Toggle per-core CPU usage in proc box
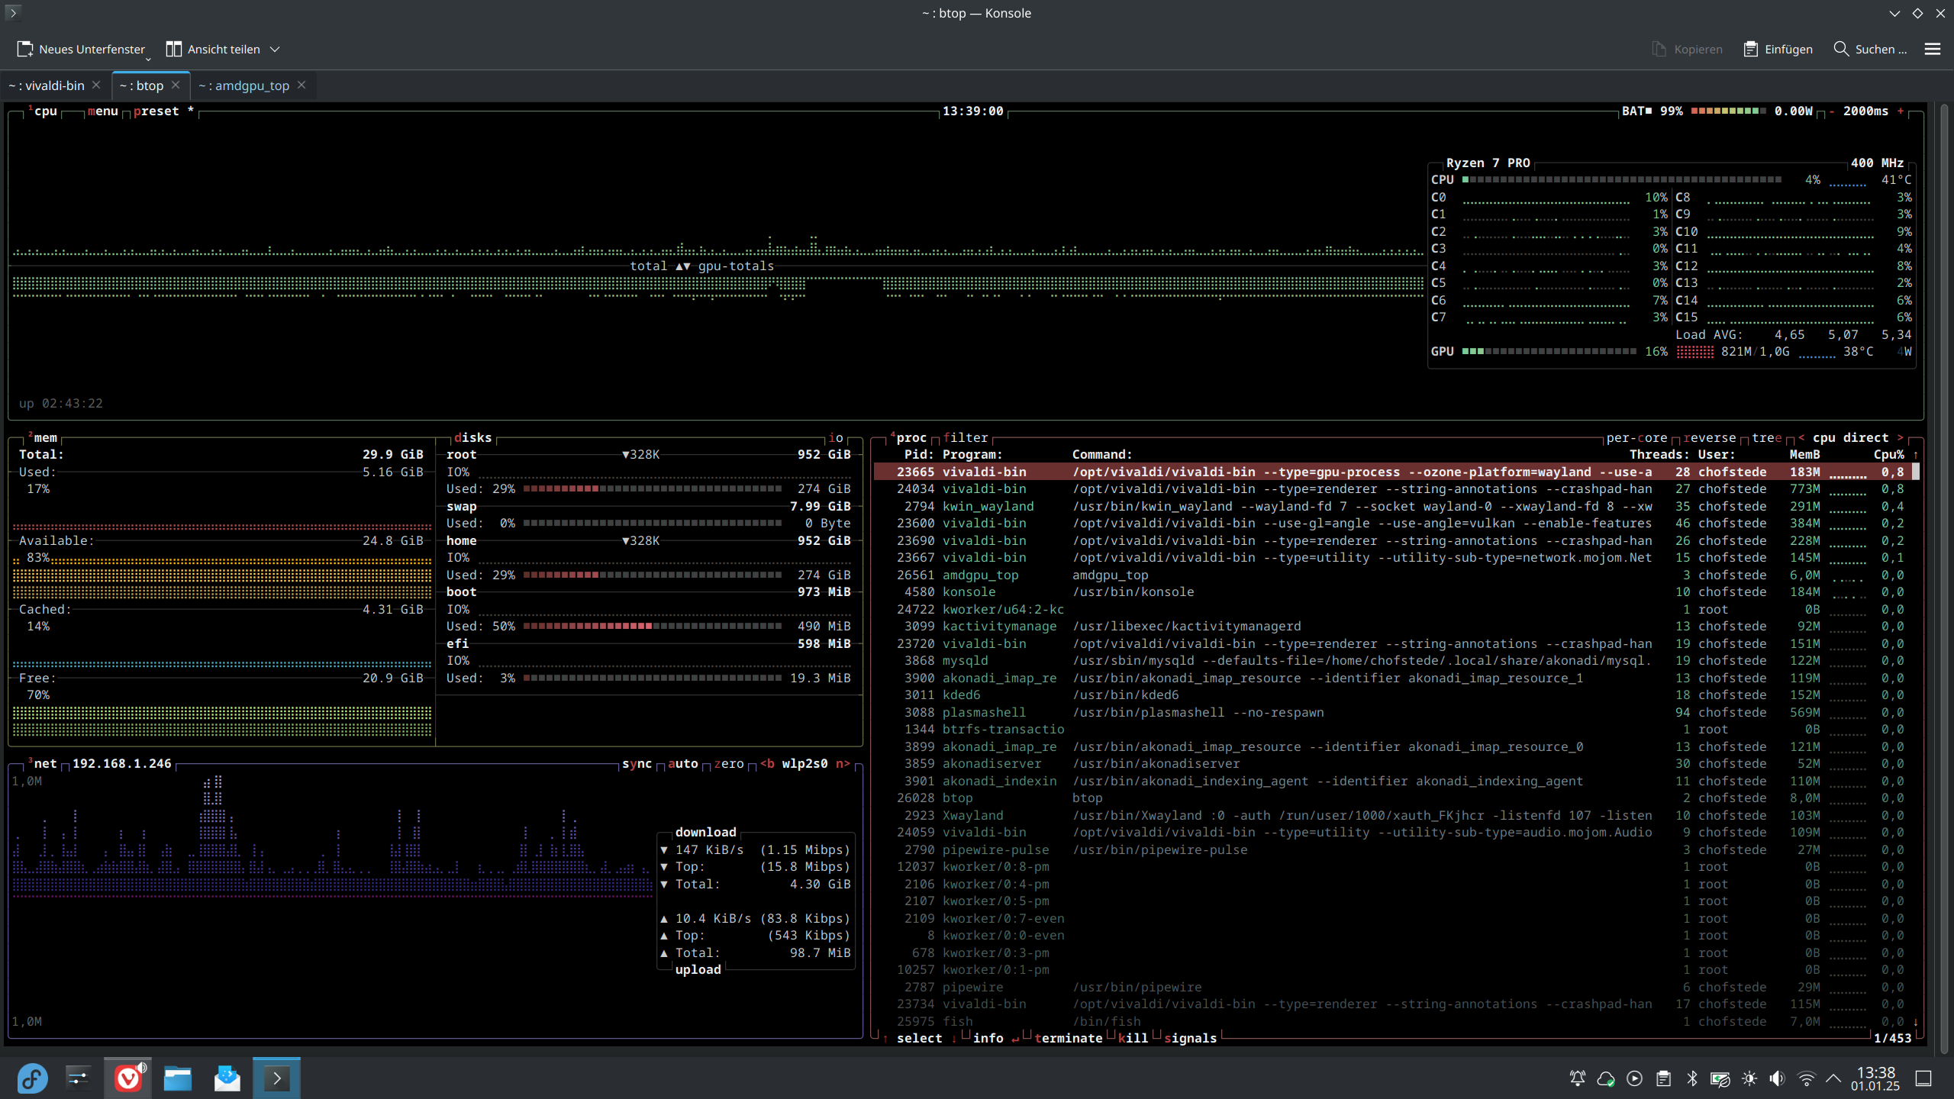The height and width of the screenshot is (1099, 1954). click(1636, 437)
